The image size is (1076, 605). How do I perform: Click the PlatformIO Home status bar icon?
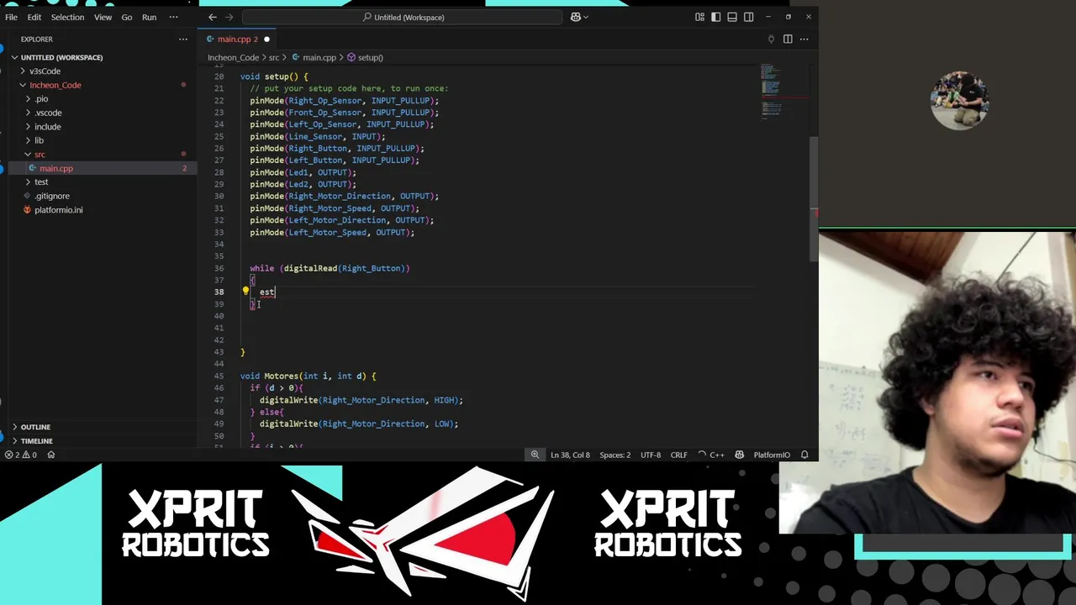click(51, 455)
